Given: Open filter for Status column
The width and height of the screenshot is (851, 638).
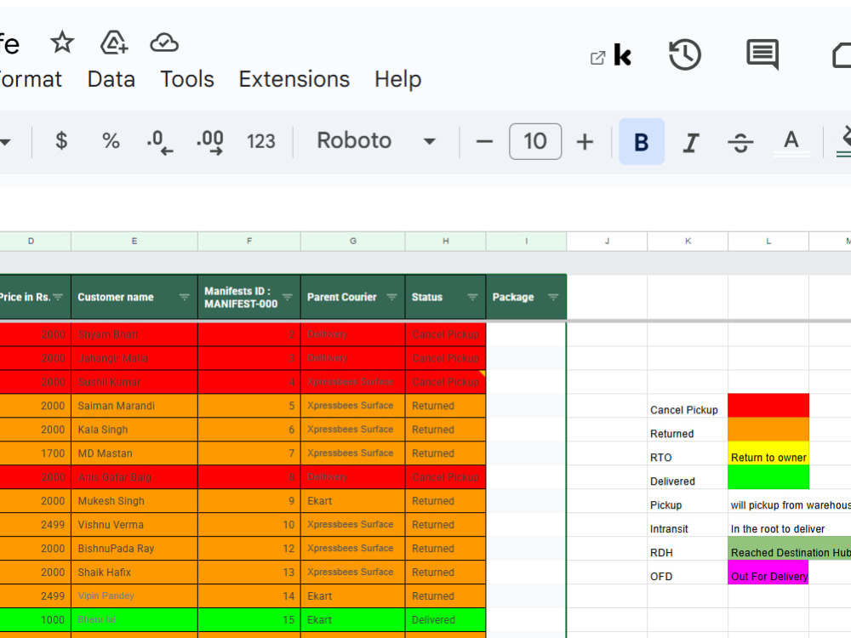Looking at the screenshot, I should coord(472,297).
